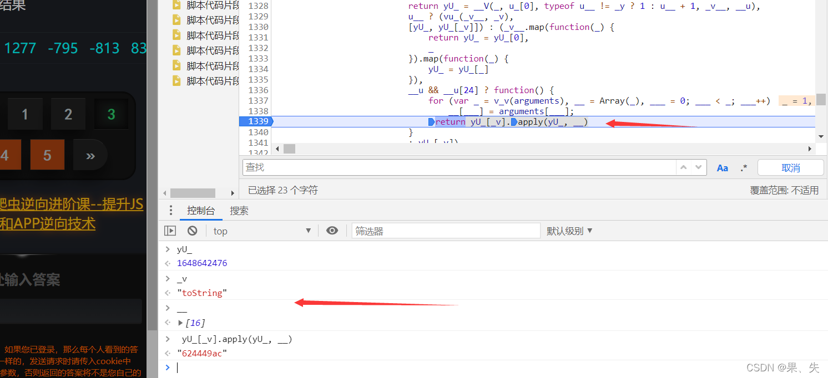Click pagination button 1
The image size is (828, 378).
tap(25, 114)
